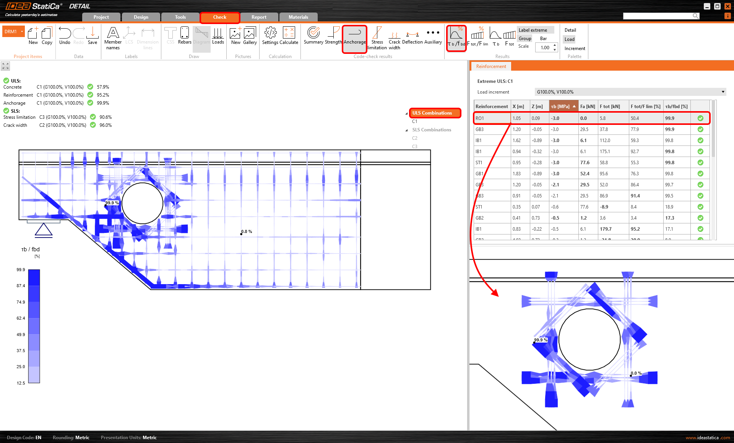Select the C2 SLS combination
Viewport: 734px width, 443px height.
(x=415, y=138)
